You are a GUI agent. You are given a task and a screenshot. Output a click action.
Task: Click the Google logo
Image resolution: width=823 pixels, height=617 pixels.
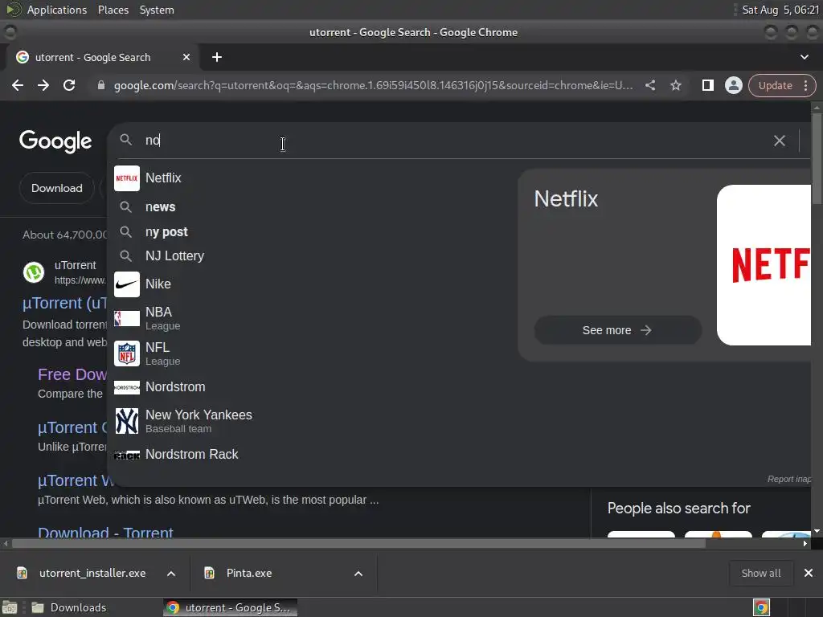(55, 141)
